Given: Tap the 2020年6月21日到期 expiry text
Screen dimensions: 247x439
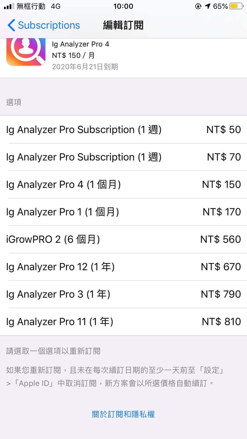Looking at the screenshot, I should tap(85, 67).
